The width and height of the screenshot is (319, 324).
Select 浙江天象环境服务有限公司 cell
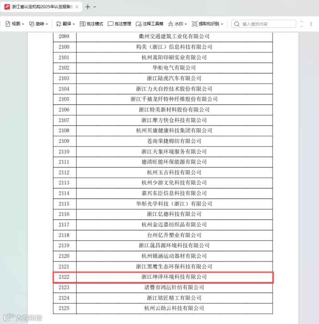click(174, 152)
